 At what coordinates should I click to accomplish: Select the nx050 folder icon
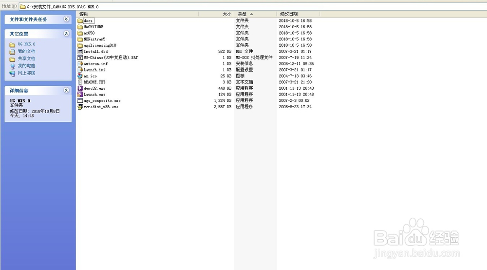(x=80, y=33)
